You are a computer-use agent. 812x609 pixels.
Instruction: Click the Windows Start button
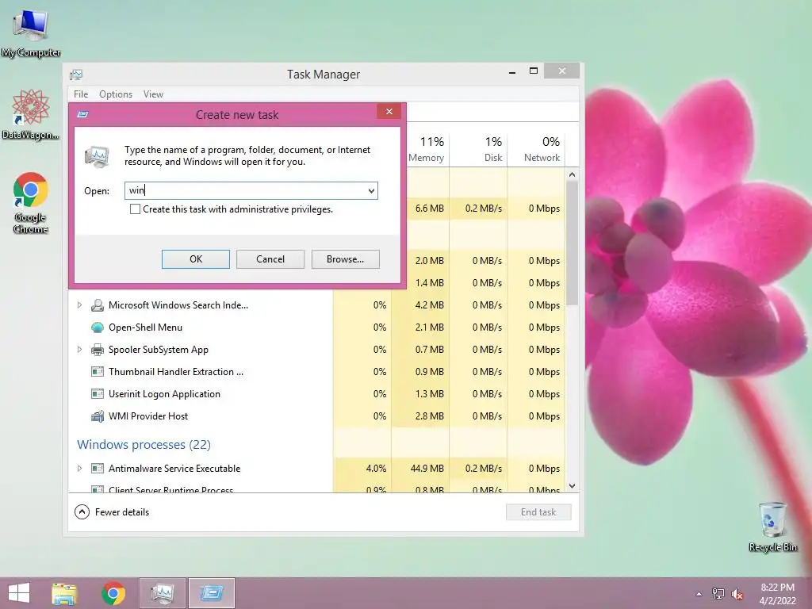(19, 593)
